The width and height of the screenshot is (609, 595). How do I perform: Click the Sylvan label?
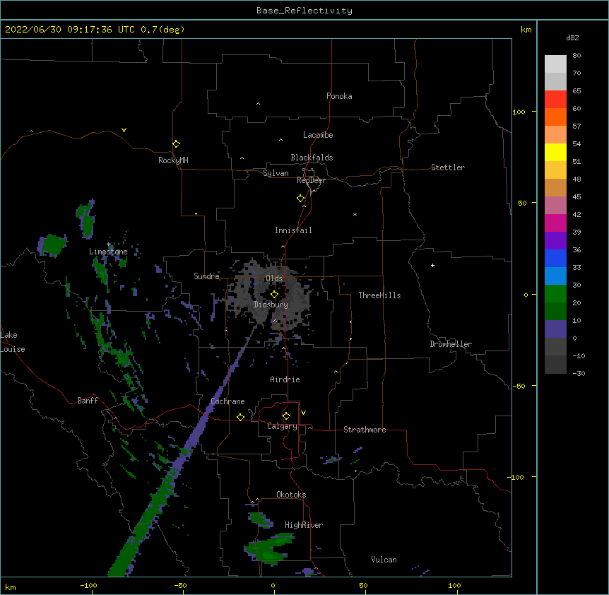pos(276,173)
